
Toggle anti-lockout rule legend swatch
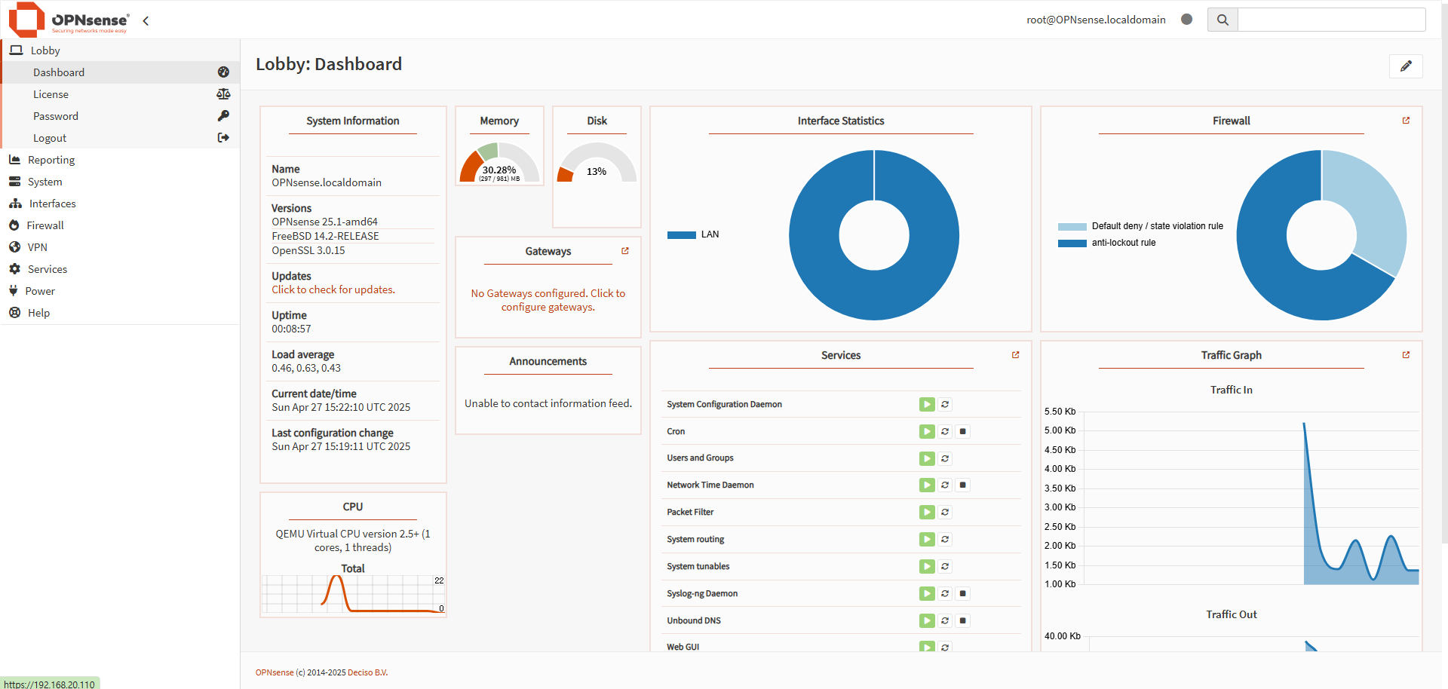coord(1072,243)
